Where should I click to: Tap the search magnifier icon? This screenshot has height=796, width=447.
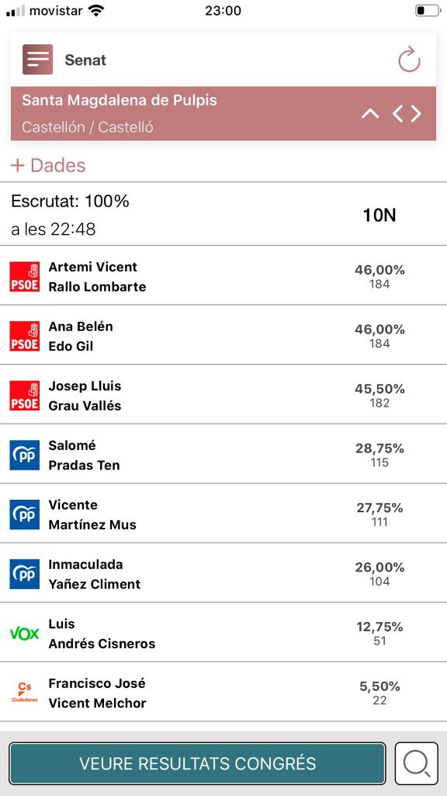tap(417, 763)
